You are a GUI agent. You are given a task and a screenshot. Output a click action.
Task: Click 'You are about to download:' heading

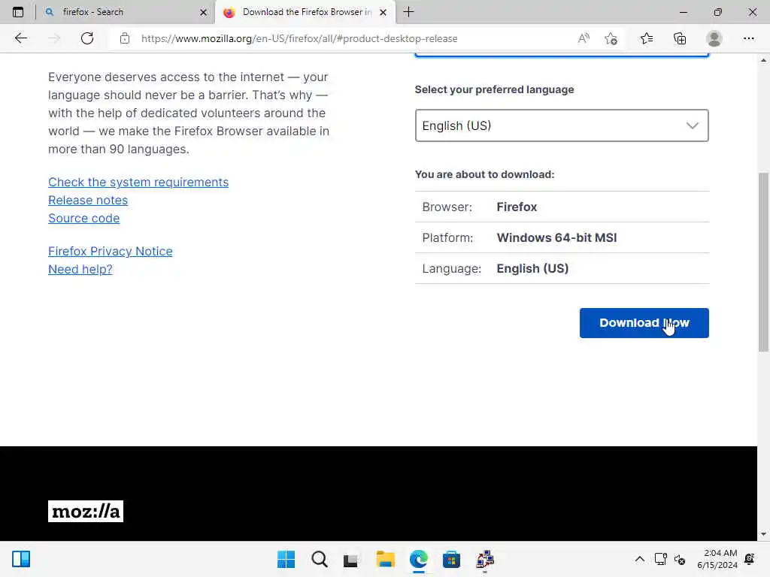click(484, 174)
